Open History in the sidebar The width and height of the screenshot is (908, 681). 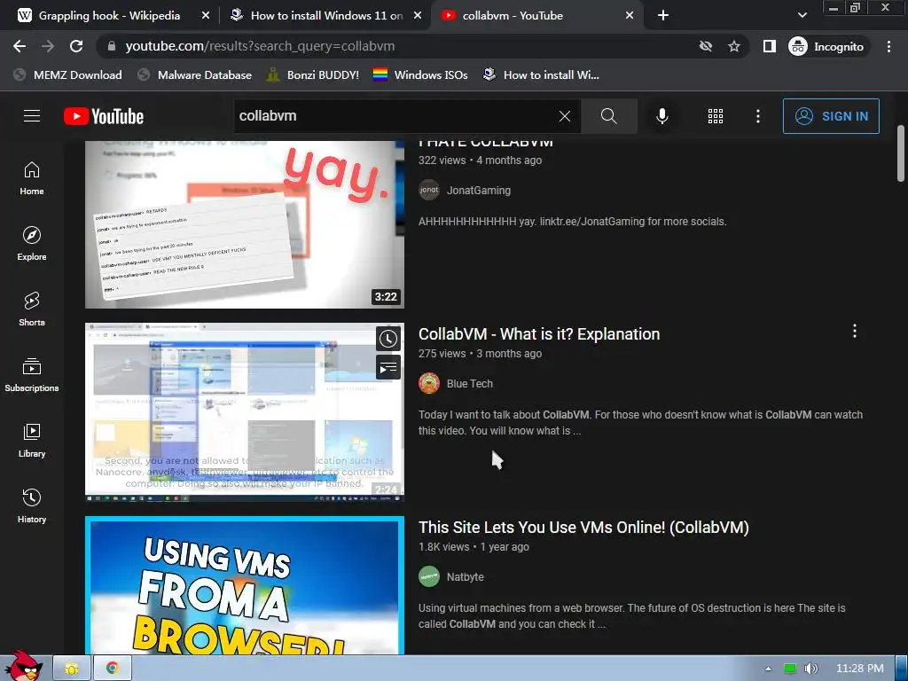coord(32,506)
